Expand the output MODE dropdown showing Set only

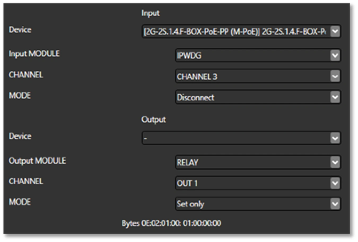[252, 204]
